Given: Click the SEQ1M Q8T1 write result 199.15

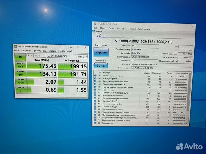Looking at the screenshot, I should [72, 66].
